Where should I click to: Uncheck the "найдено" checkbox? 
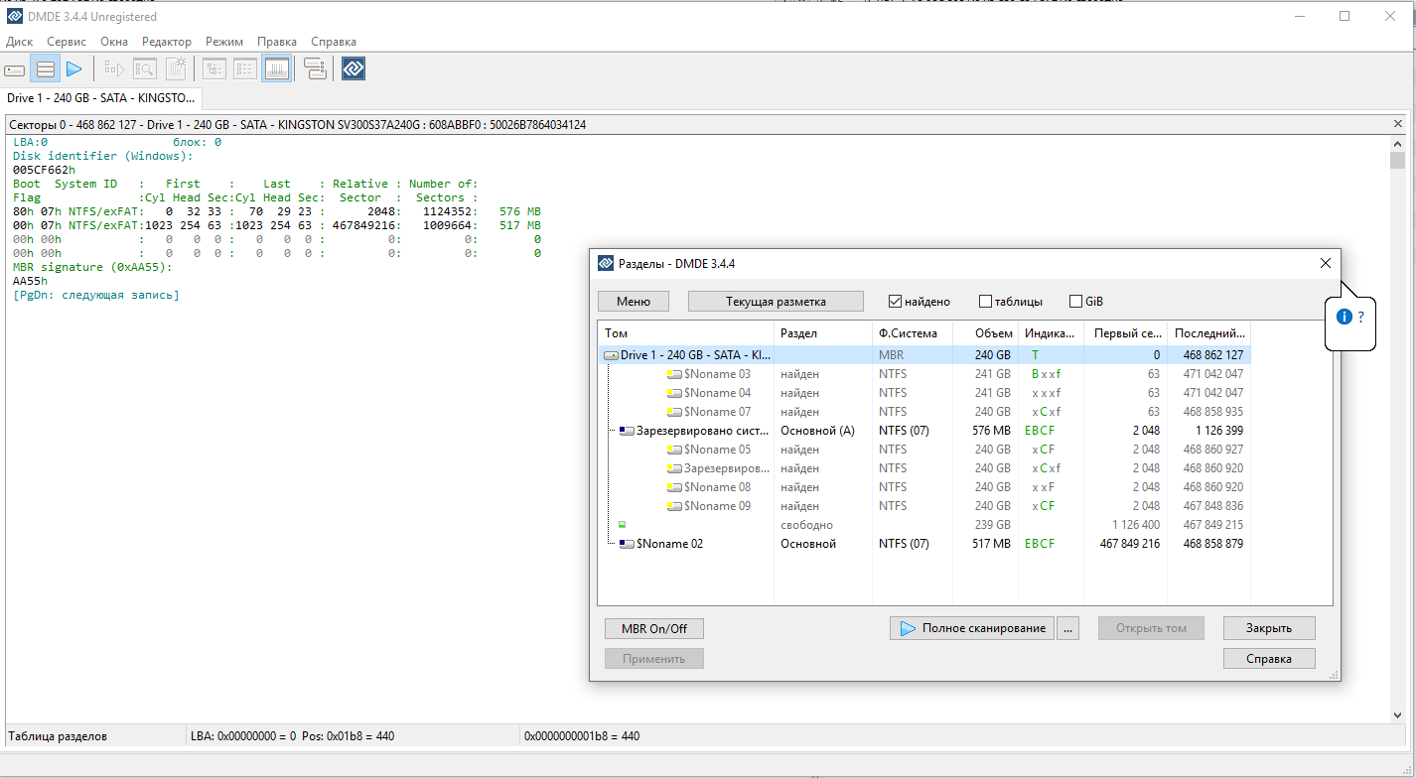pos(895,302)
